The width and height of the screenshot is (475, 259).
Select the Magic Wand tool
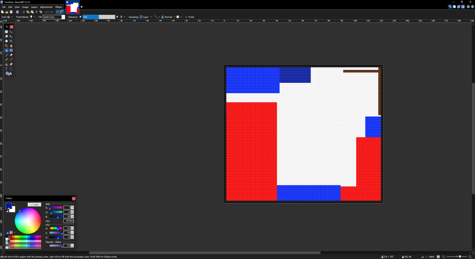(x=6, y=45)
